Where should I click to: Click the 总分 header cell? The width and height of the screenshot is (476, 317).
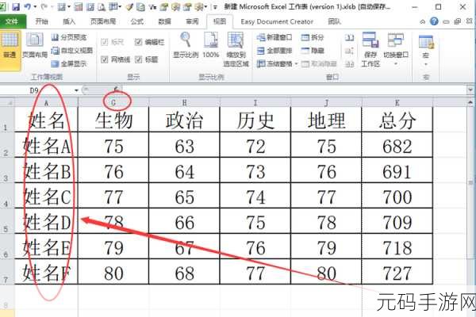[397, 120]
